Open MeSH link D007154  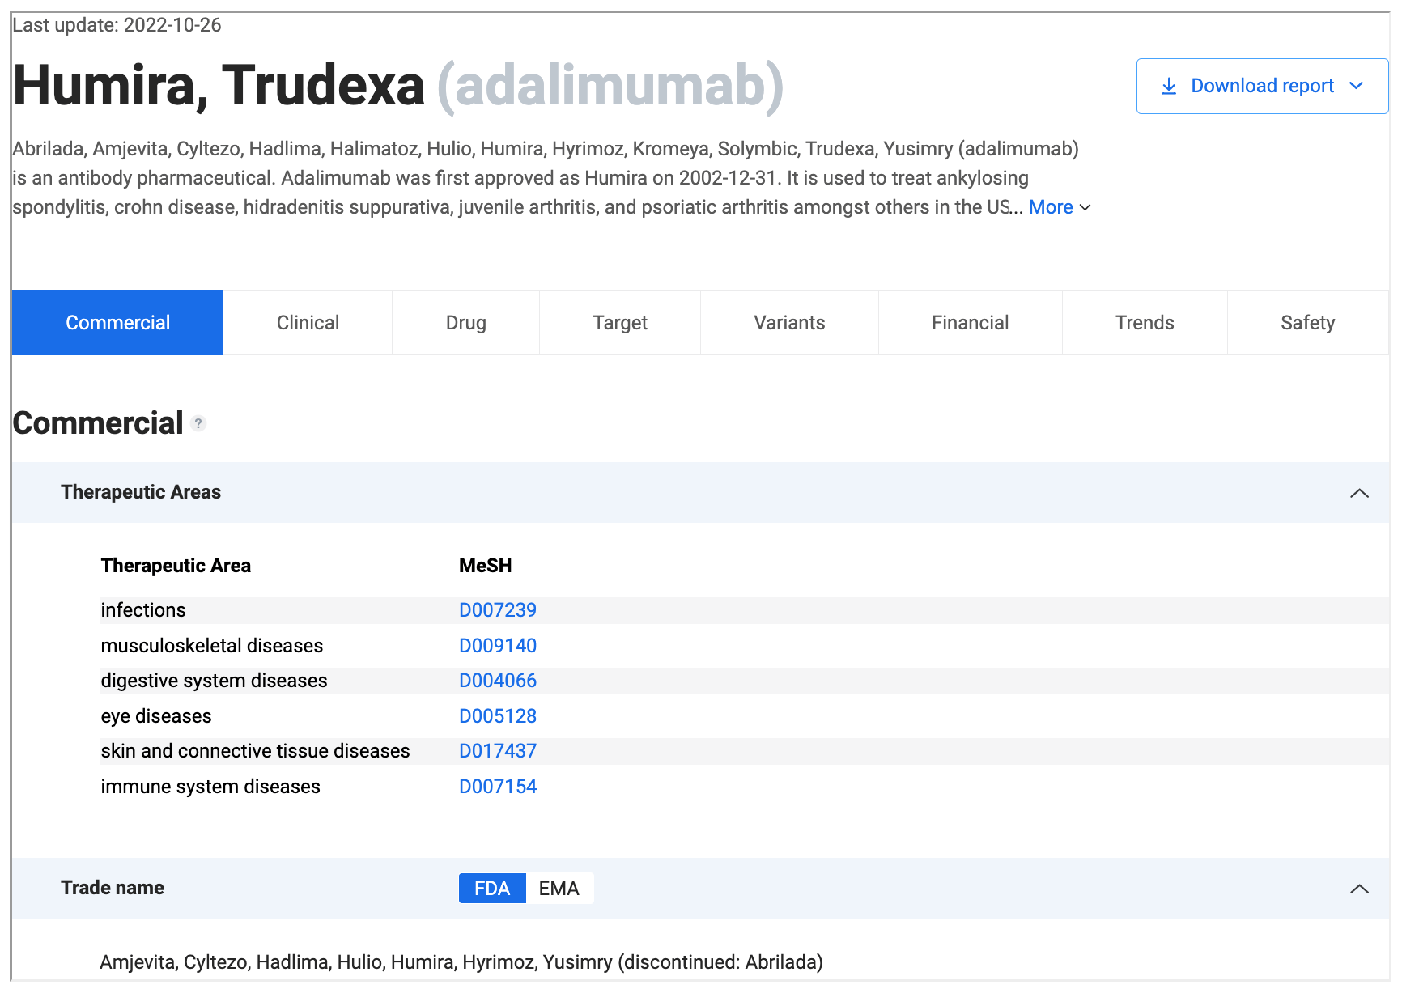point(498,787)
